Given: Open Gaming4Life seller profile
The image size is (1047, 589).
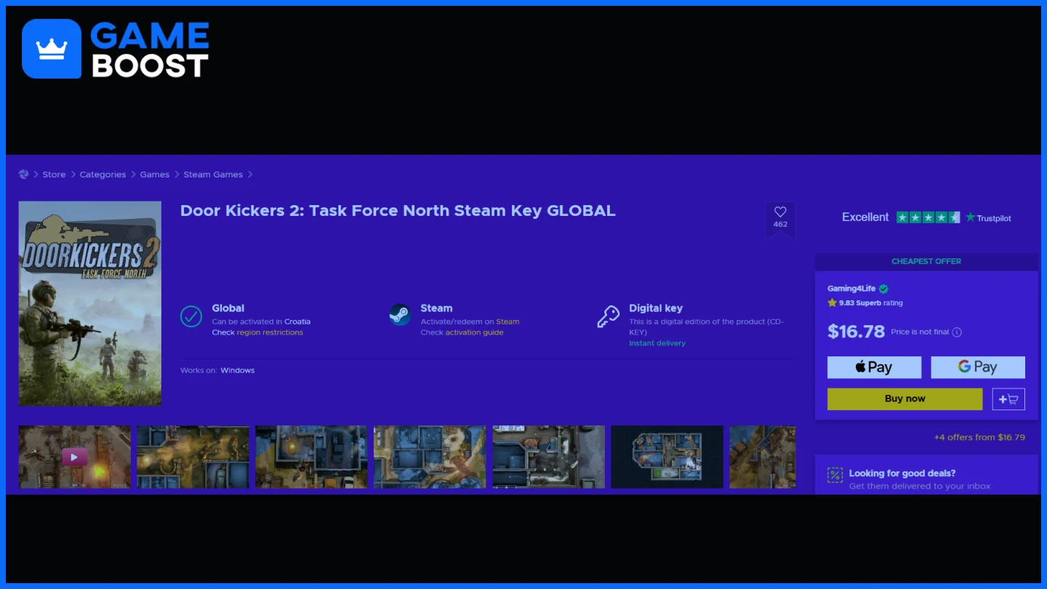Looking at the screenshot, I should pyautogui.click(x=851, y=289).
